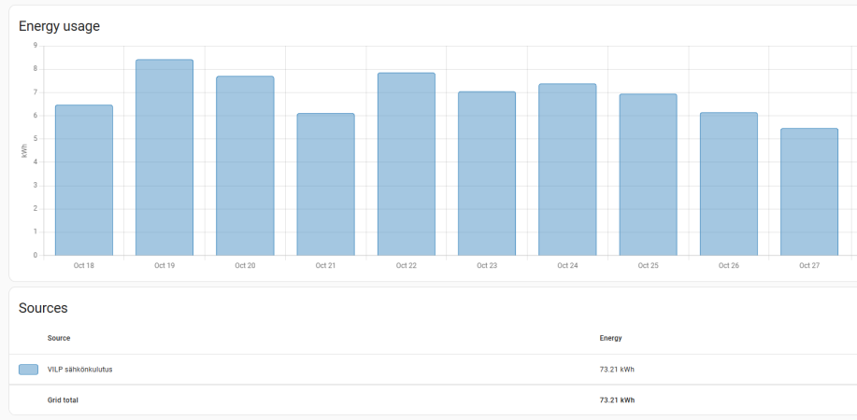Select the Oct 25 bar
The image size is (857, 420).
click(x=648, y=175)
